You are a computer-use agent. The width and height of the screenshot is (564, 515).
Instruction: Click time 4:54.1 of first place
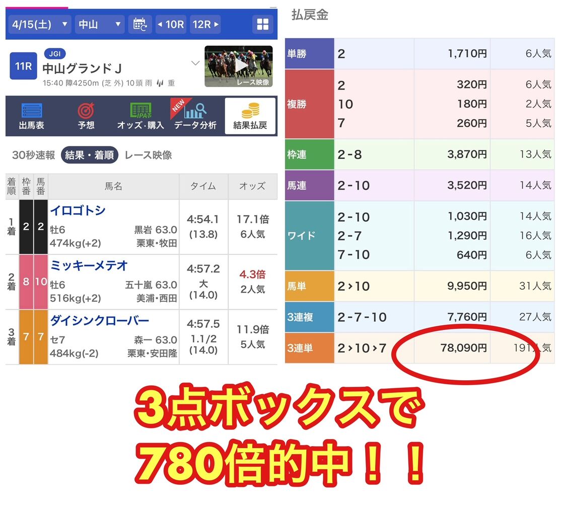coord(203,219)
